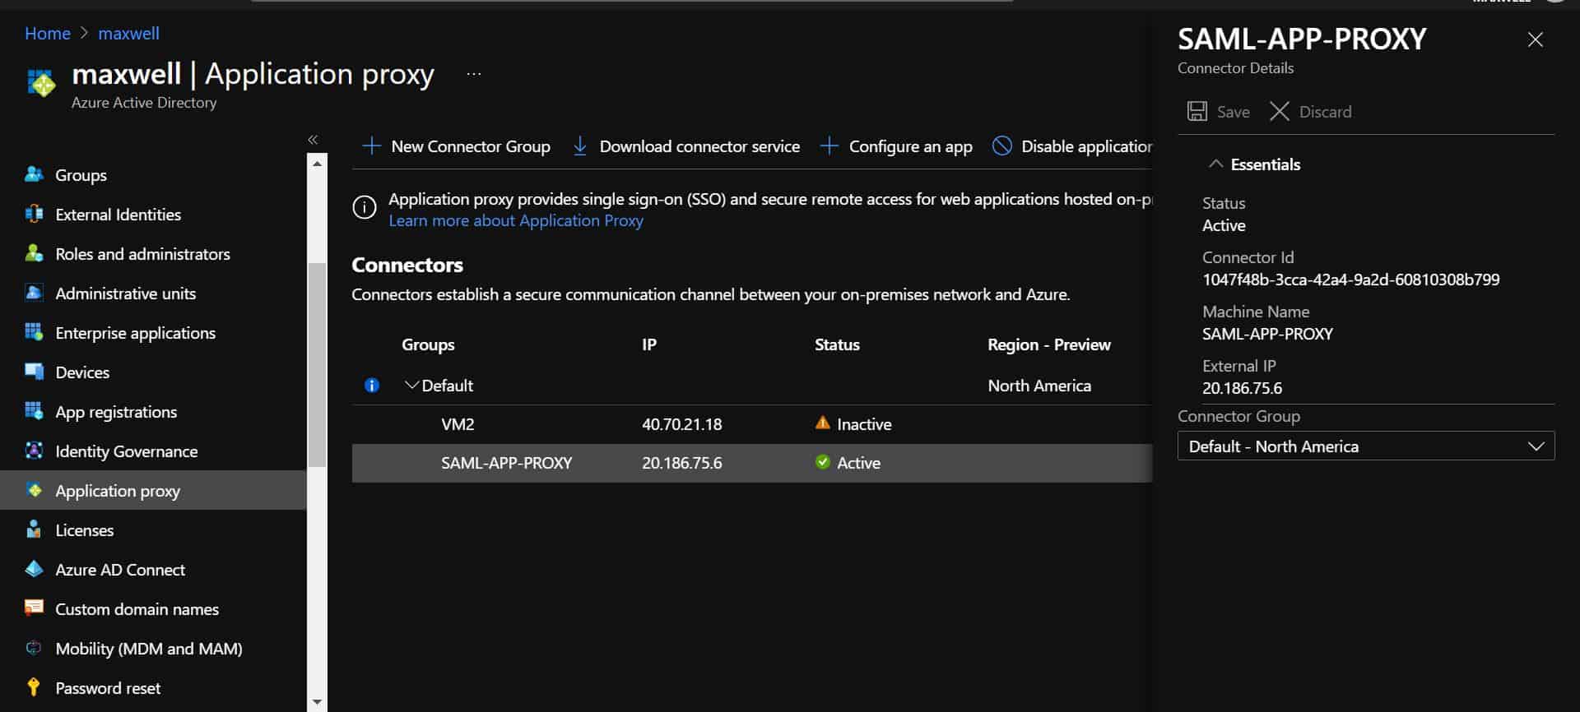Click the Inactive warning icon for VM2

coord(822,423)
